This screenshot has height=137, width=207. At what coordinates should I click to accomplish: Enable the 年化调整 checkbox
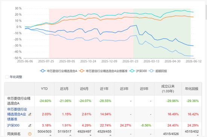tap(7, 77)
